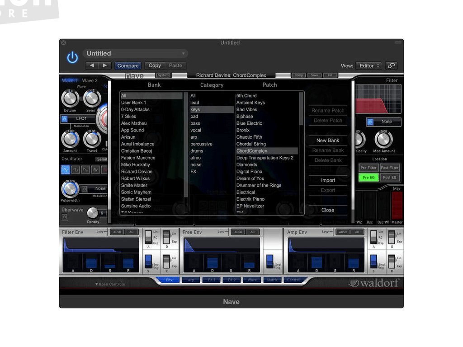Toggle Amp Env attack curve switch
This screenshot has width=463, height=347.
pyautogui.click(x=373, y=237)
